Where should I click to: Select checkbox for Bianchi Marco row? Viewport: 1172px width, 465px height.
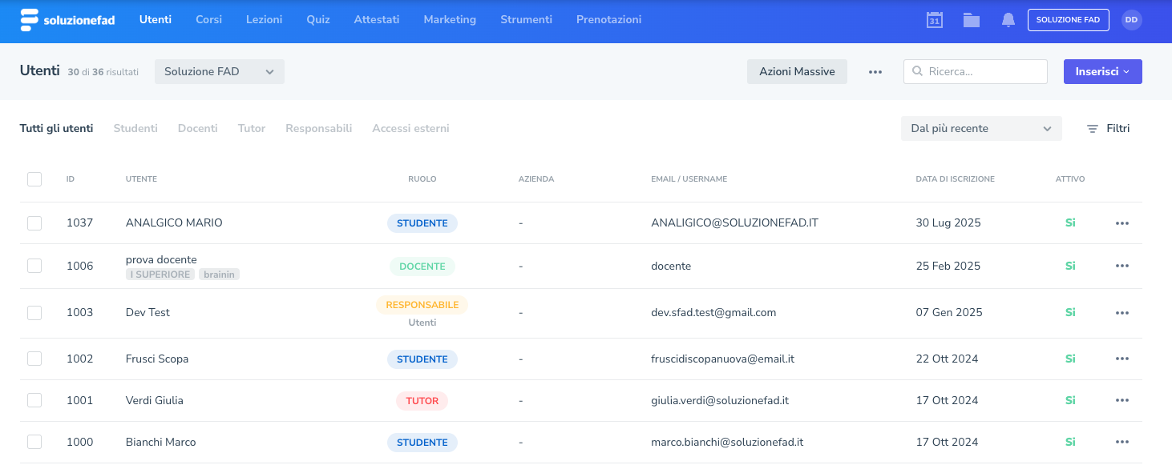click(34, 442)
